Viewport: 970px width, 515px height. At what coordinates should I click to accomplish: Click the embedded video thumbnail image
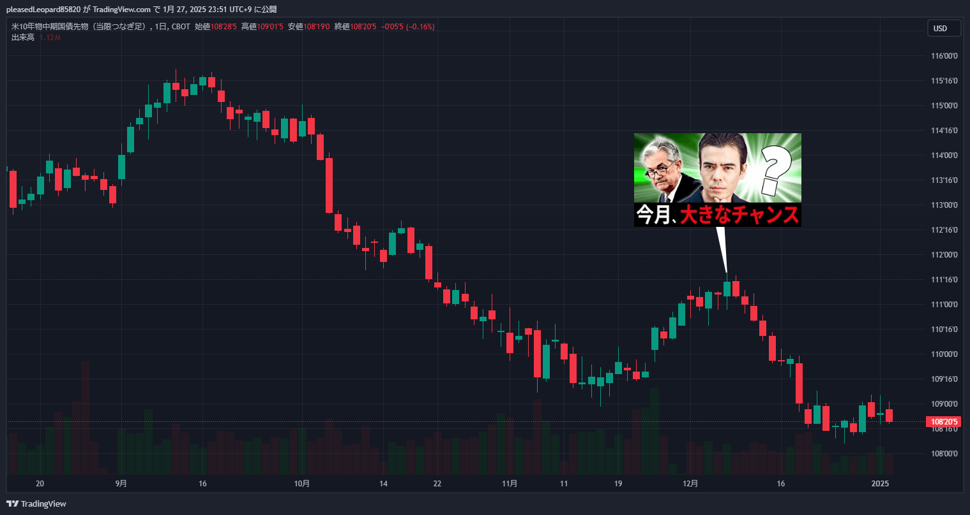[717, 180]
